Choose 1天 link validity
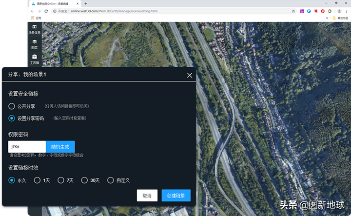Viewport: 351px width, 216px height. 37,180
